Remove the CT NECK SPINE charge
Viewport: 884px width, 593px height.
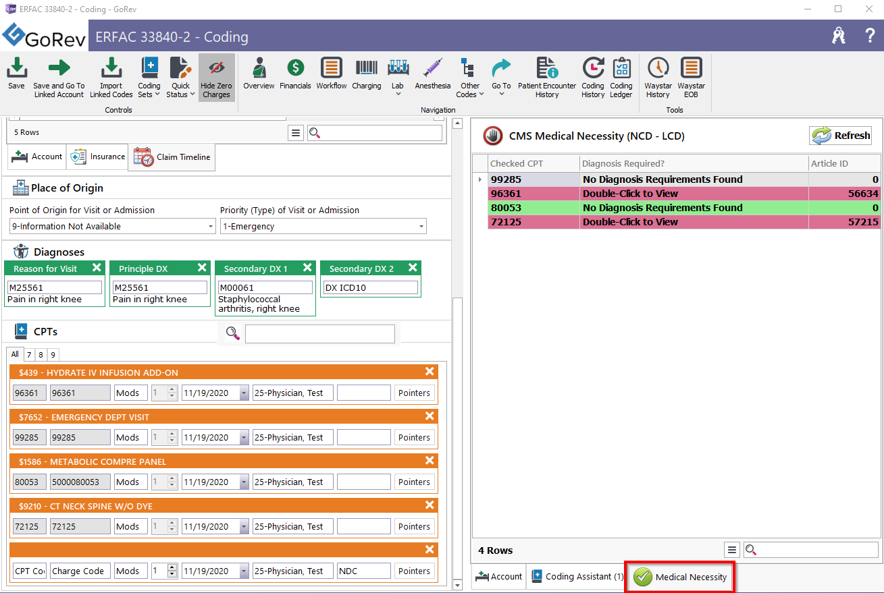pyautogui.click(x=430, y=505)
